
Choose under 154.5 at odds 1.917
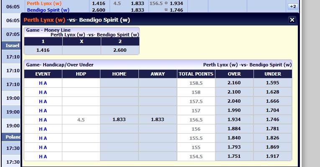(x=273, y=156)
